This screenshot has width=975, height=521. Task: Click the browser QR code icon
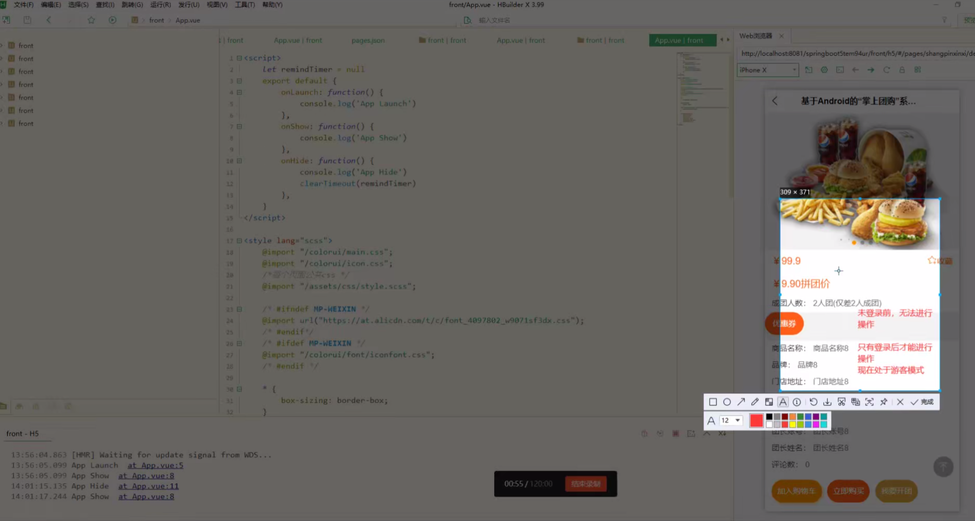[x=917, y=70]
